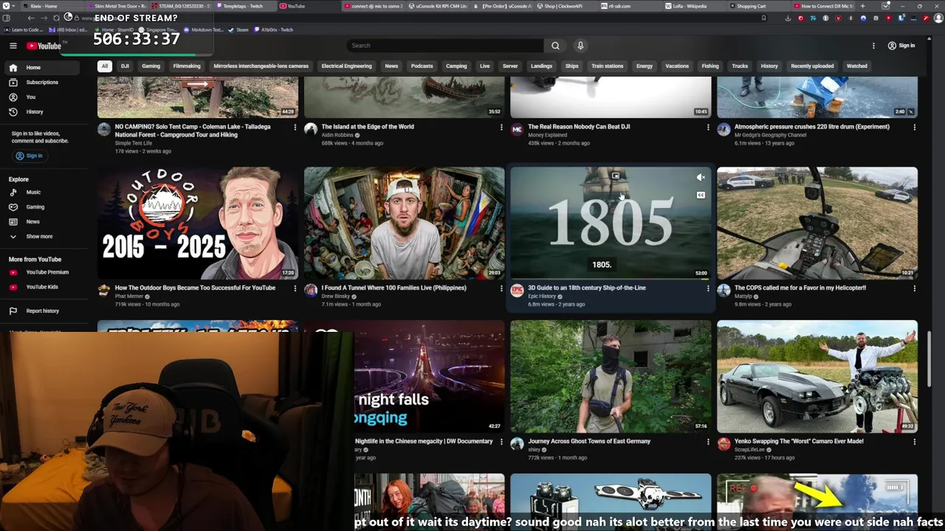This screenshot has width=945, height=531.
Task: Select the Train stations filter chip
Action: [x=607, y=66]
